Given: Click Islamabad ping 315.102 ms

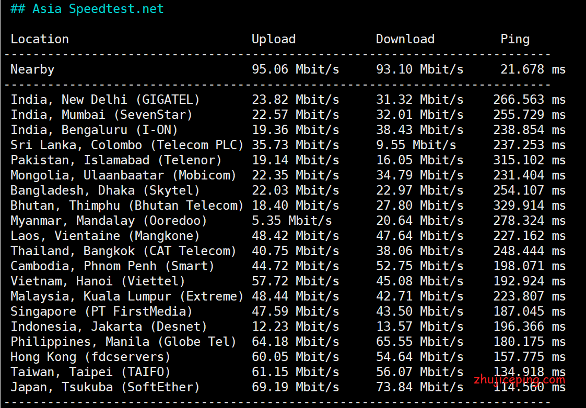Looking at the screenshot, I should (529, 160).
